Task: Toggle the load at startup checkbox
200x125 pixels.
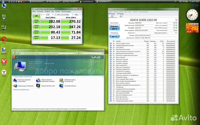Action: click(13, 109)
